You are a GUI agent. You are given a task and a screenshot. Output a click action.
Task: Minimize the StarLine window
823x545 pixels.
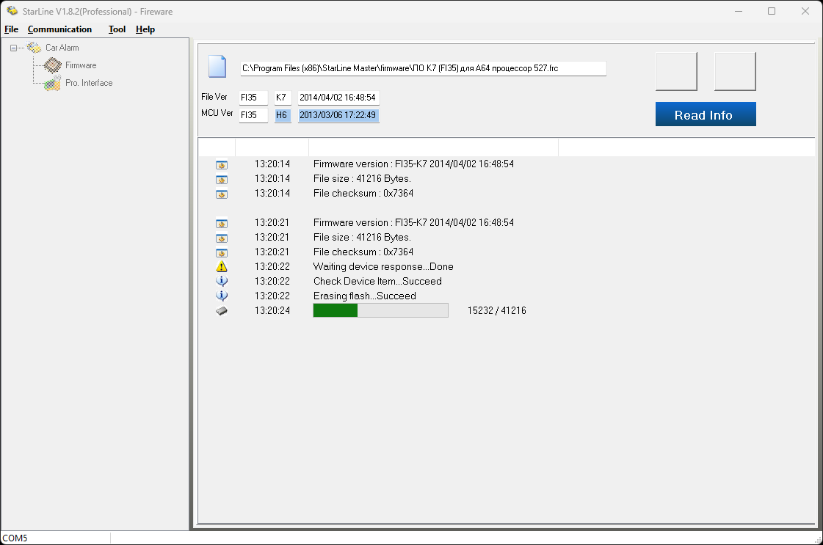[739, 11]
